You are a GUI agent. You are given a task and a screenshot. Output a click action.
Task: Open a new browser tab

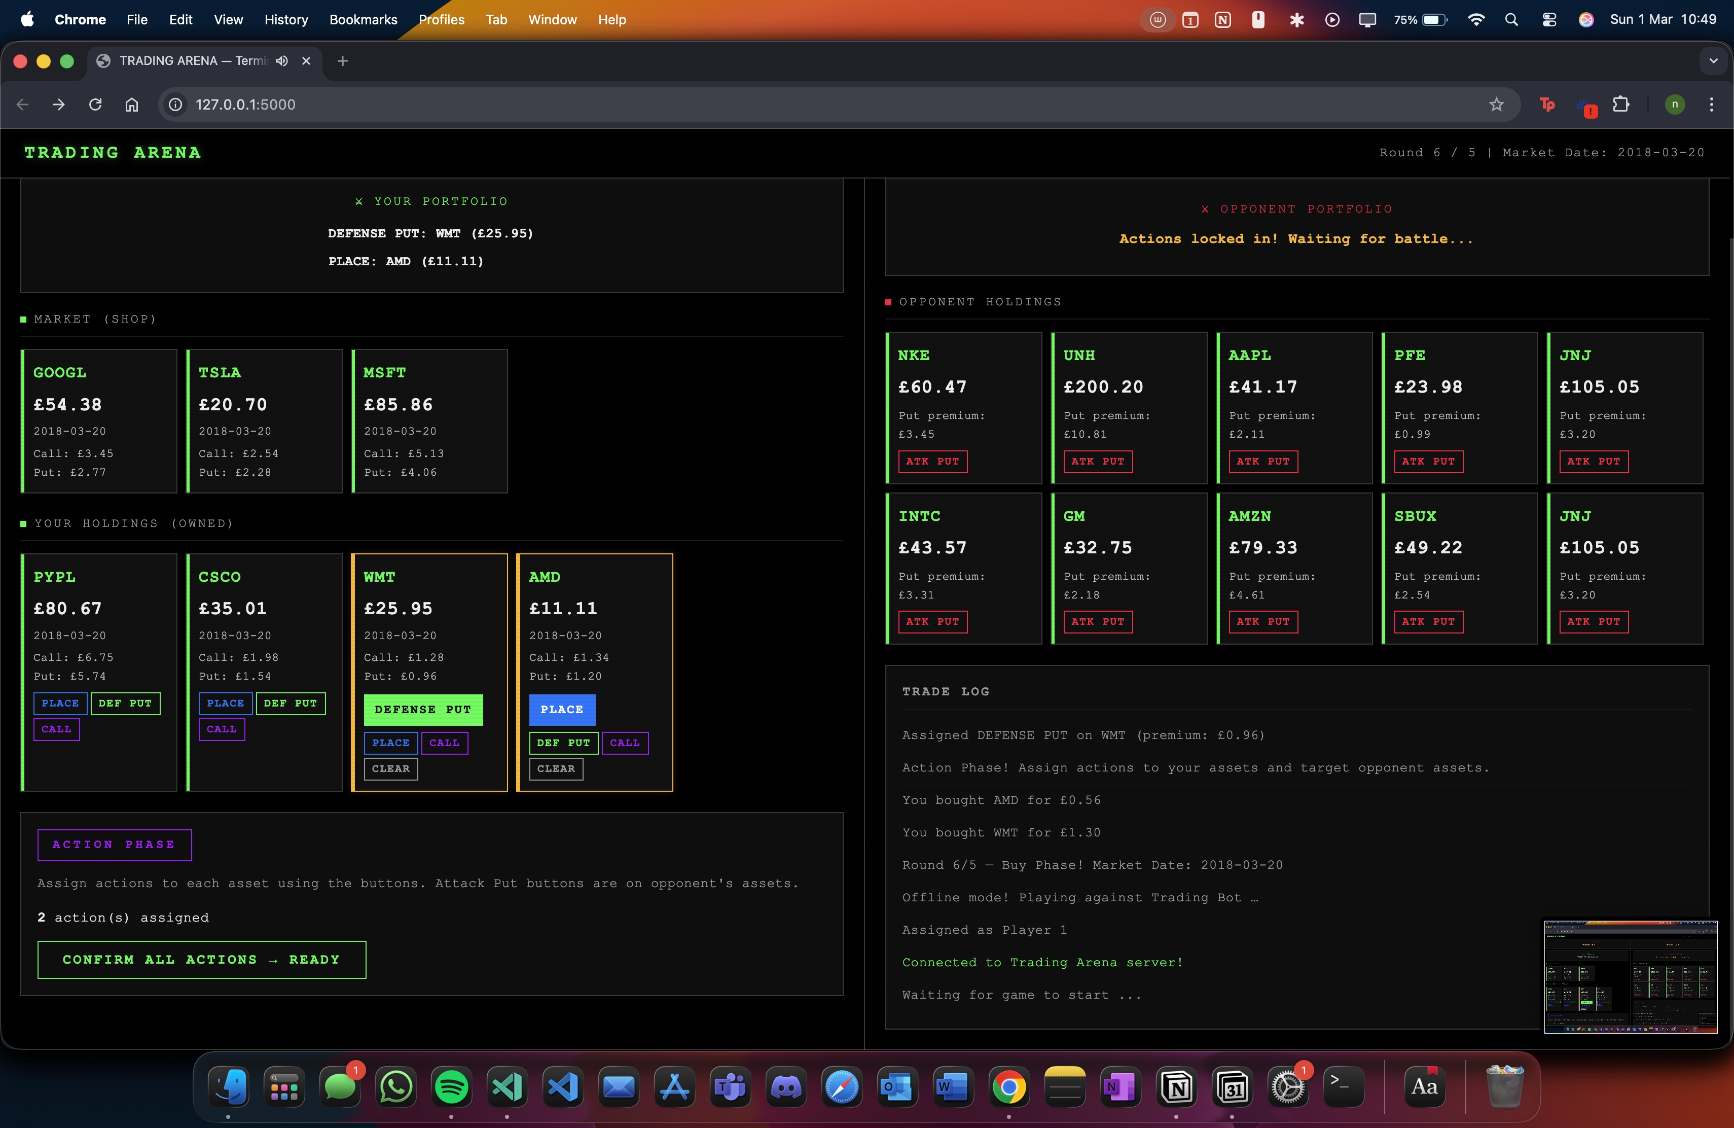342,61
